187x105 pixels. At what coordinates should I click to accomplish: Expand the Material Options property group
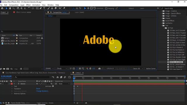pos(12,94)
